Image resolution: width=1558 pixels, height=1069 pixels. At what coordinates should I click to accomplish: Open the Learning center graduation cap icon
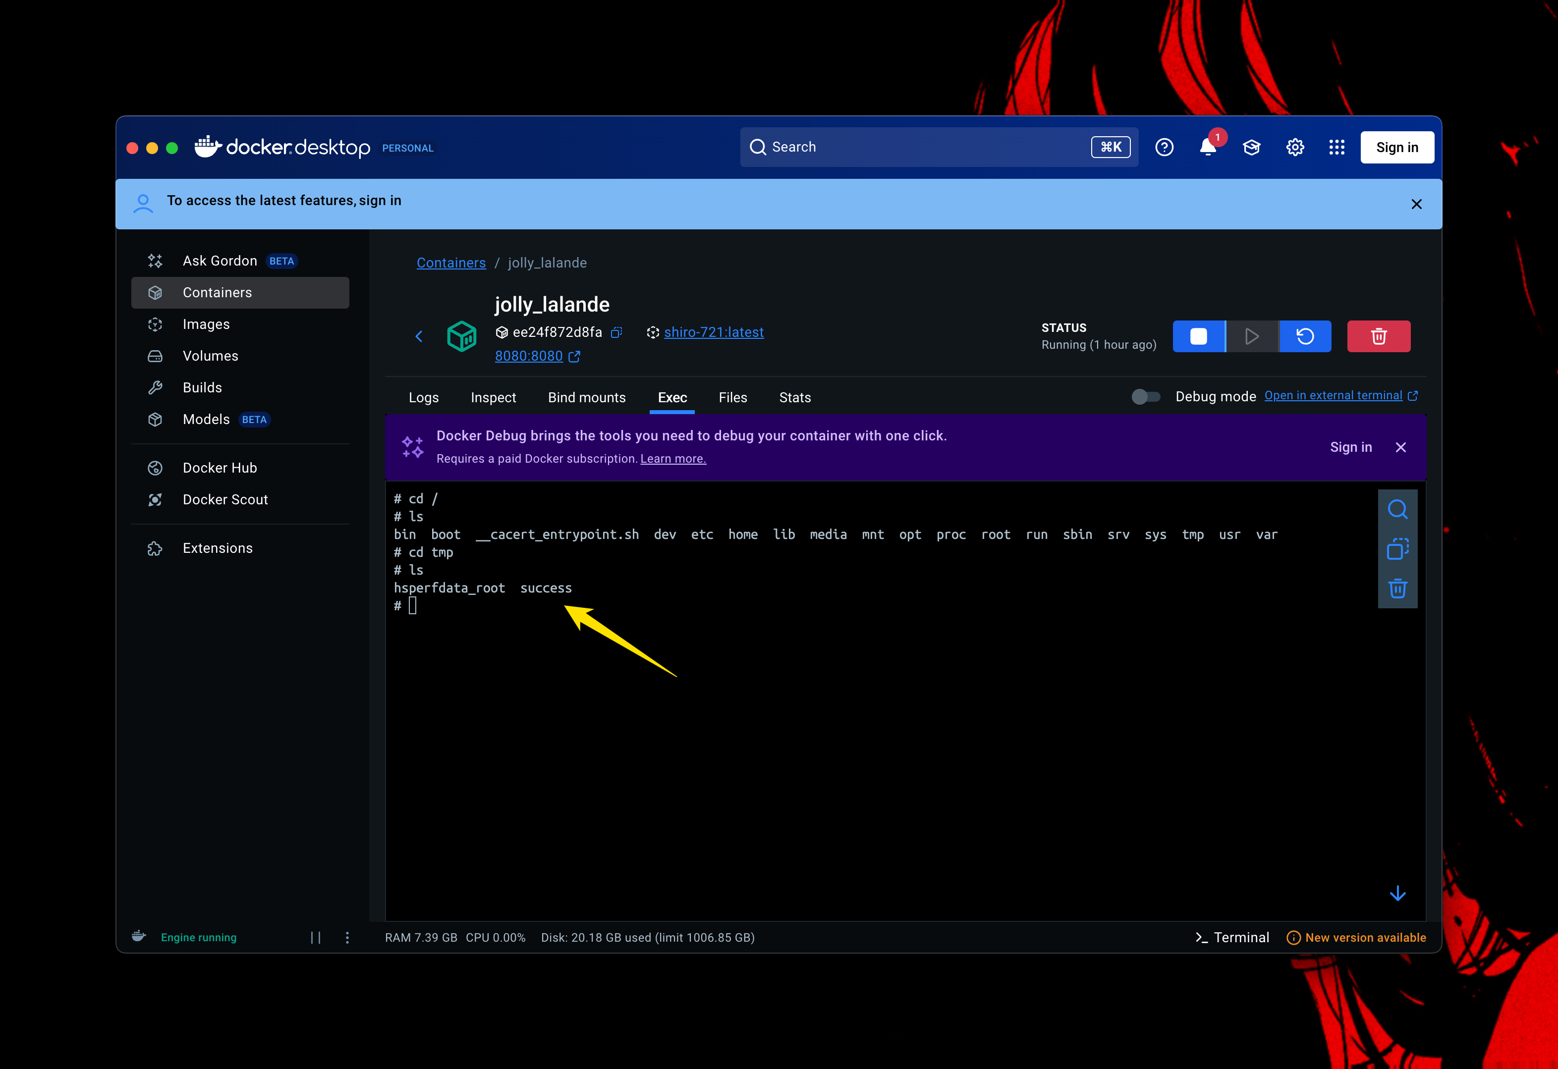click(1251, 148)
